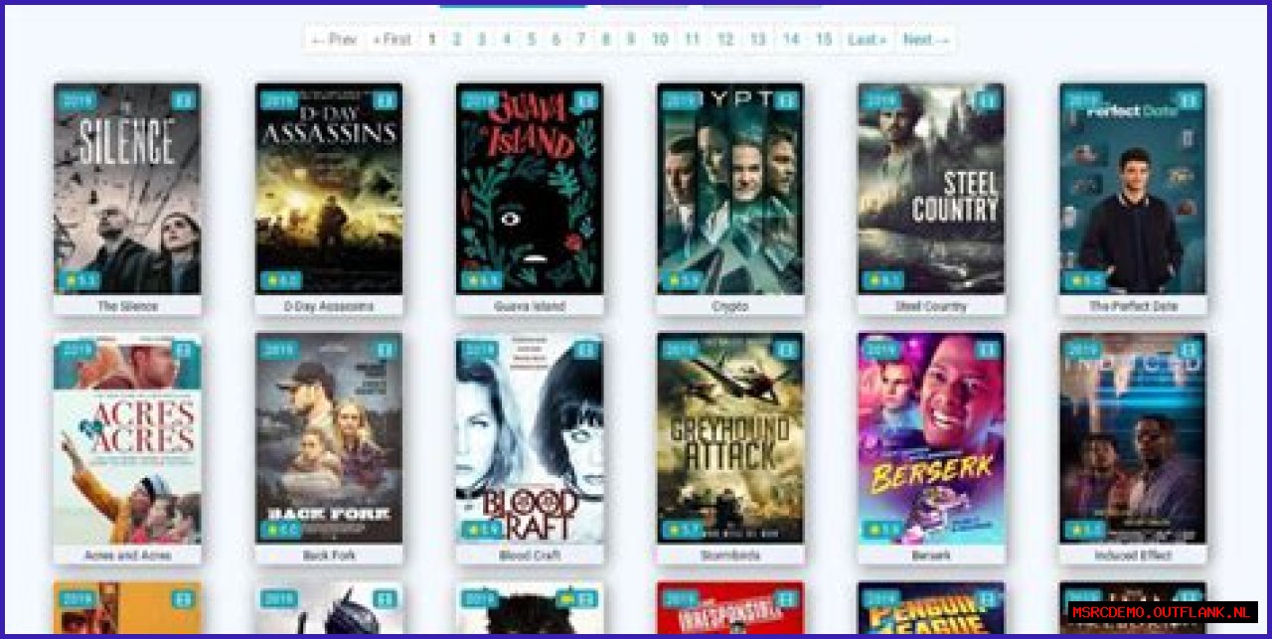Select page 8 in the pagination
This screenshot has height=639, width=1272.
[x=605, y=40]
